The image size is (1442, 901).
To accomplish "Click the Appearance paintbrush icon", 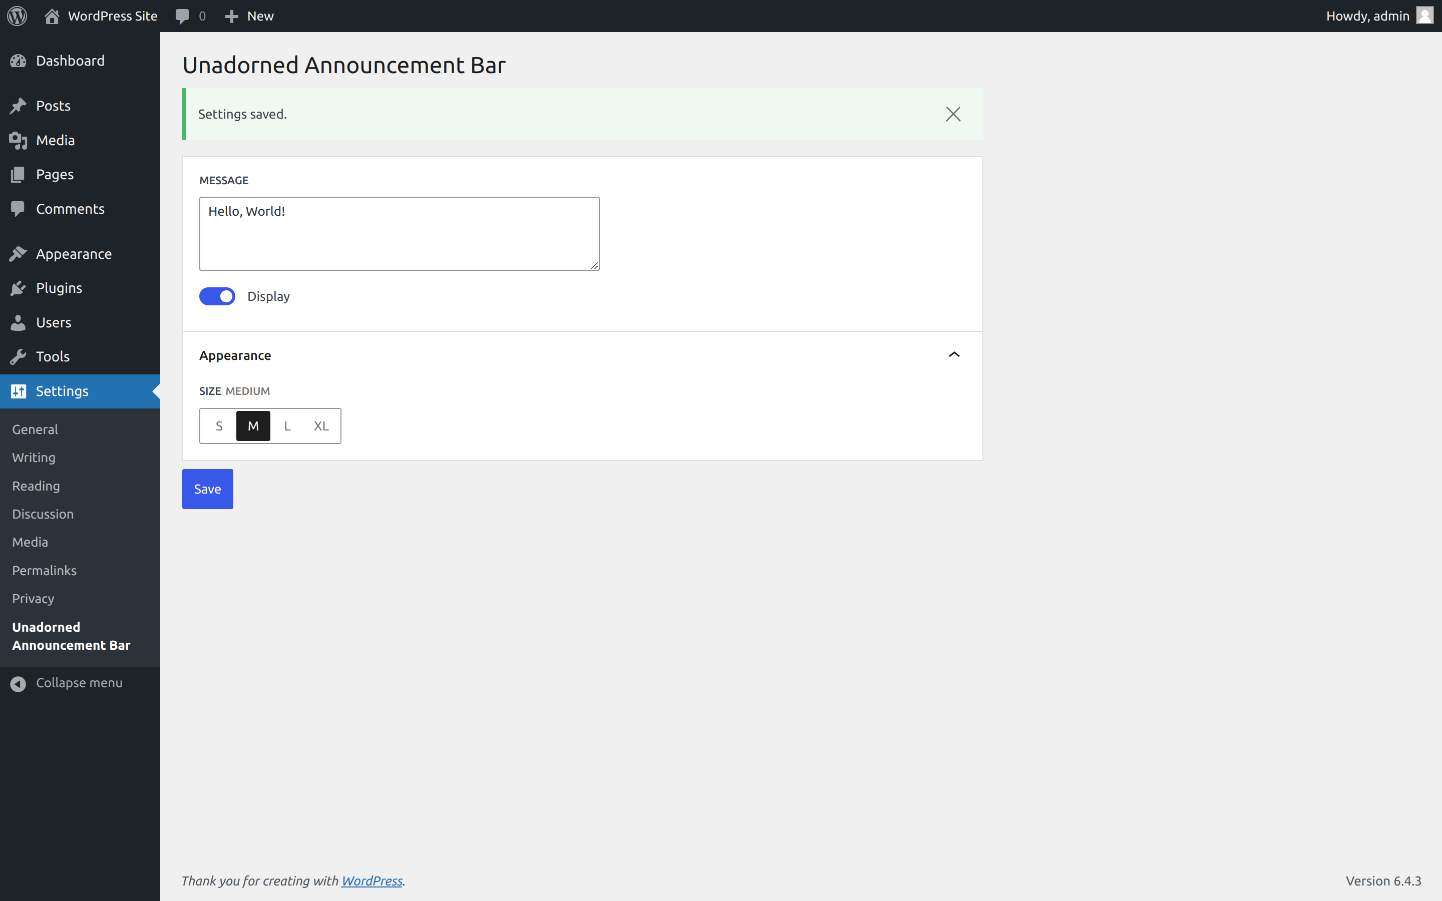I will 18,254.
